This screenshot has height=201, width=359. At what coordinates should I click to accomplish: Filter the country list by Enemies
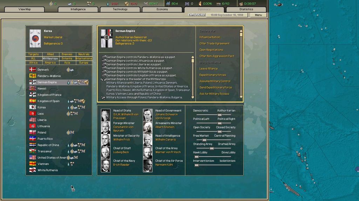point(67,54)
